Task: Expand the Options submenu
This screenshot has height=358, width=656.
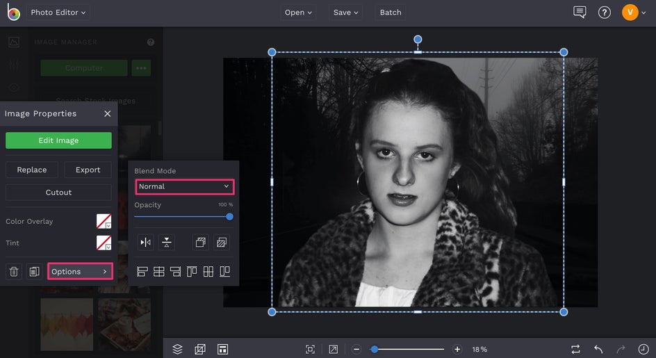Action: click(80, 272)
